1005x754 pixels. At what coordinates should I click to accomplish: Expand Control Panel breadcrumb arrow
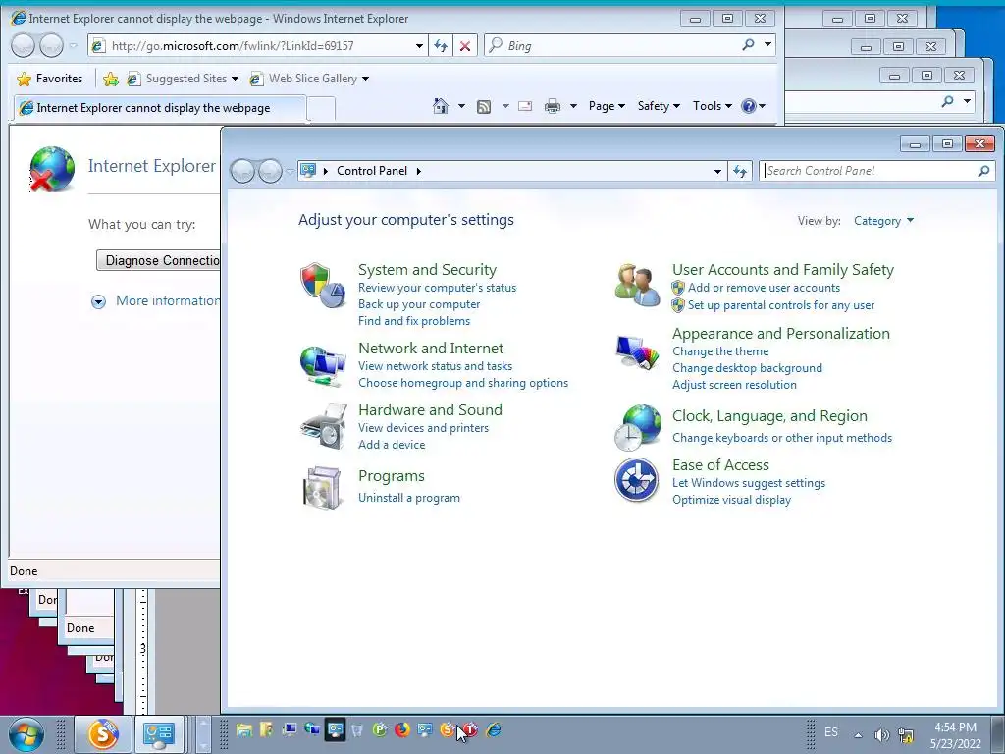418,171
